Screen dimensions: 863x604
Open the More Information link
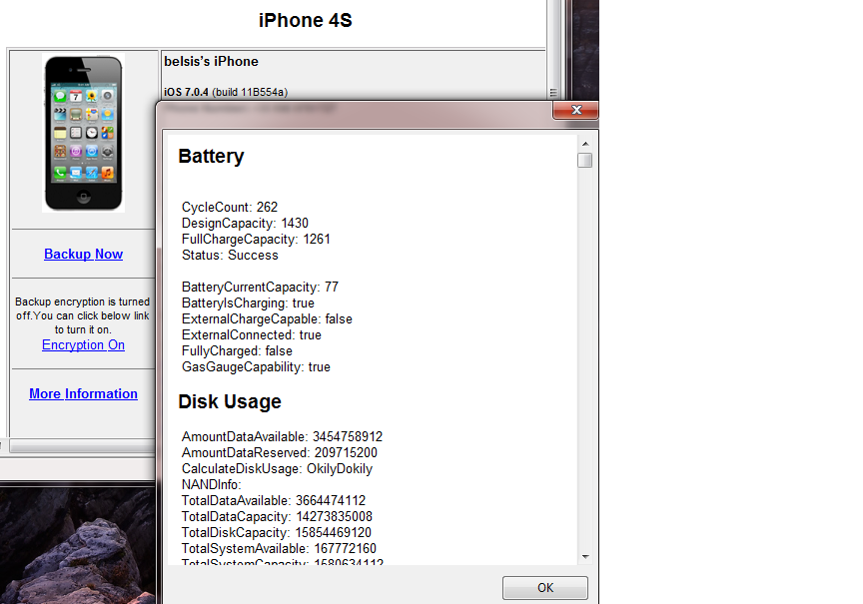83,394
